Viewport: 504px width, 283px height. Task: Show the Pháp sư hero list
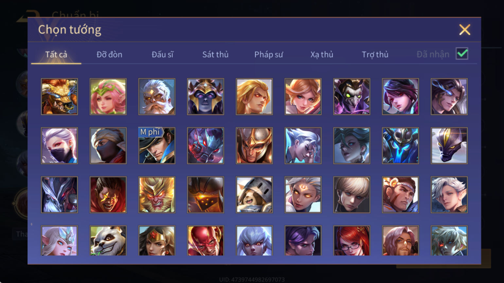[269, 55]
